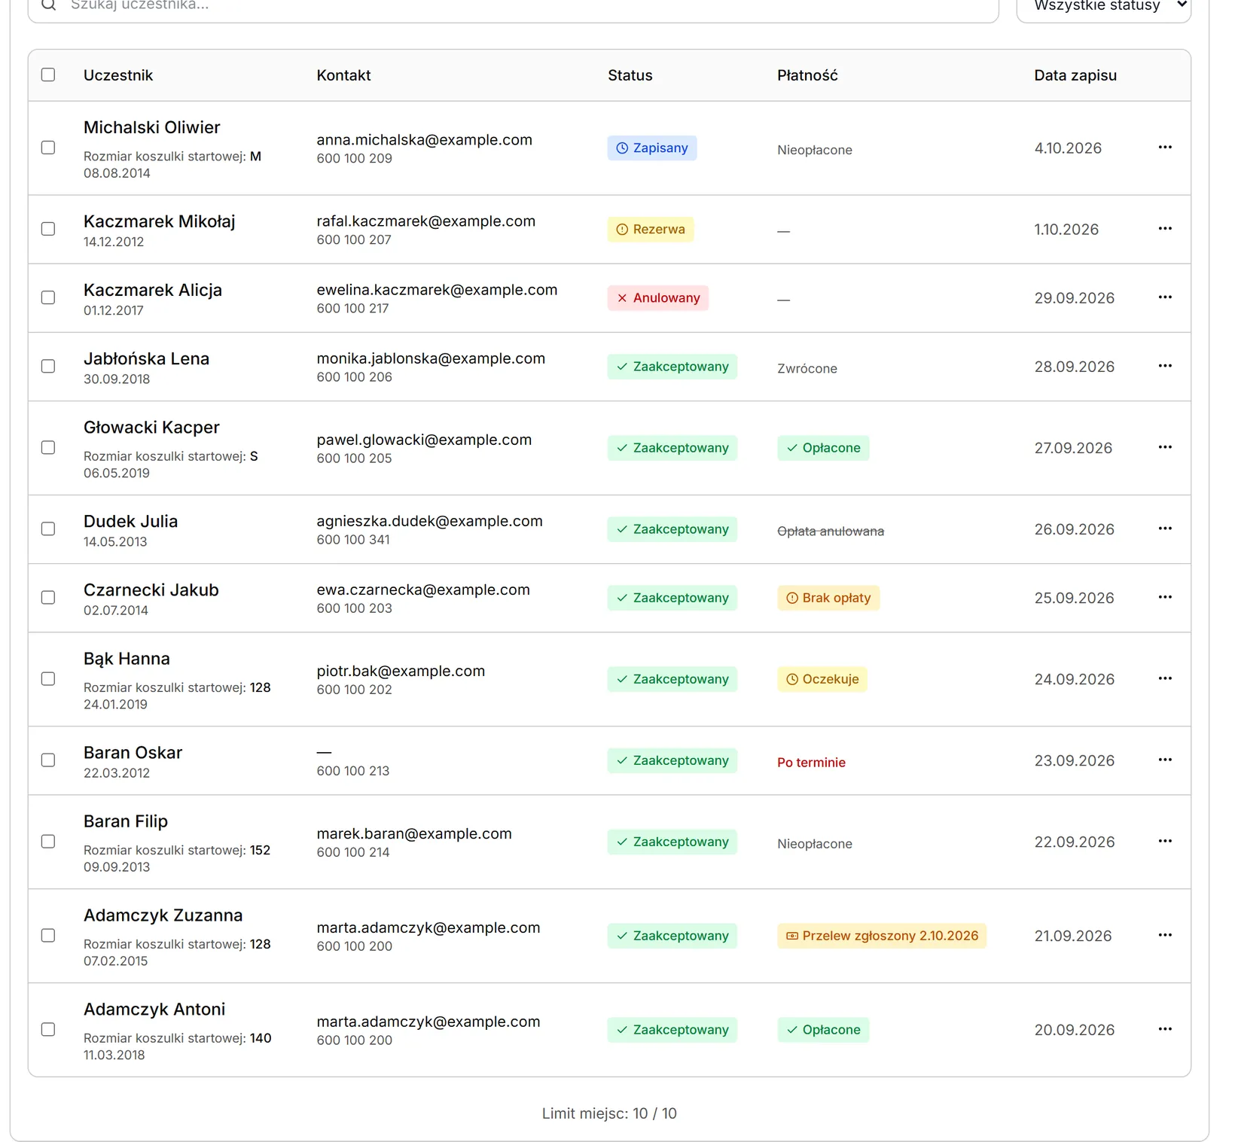Click the date 29.09.2026
Screen dimensions: 1235x1142
click(x=1074, y=298)
